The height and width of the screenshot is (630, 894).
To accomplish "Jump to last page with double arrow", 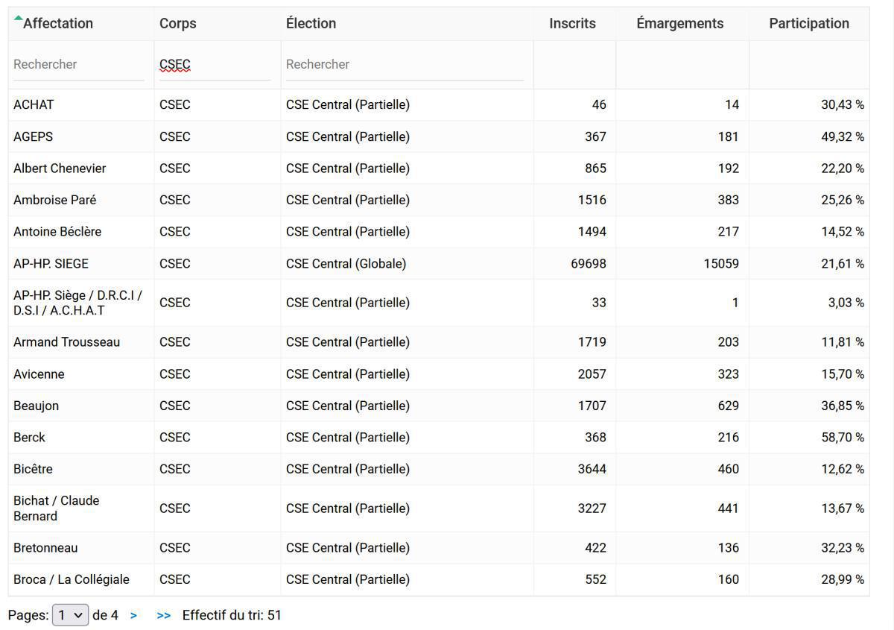I will point(163,616).
